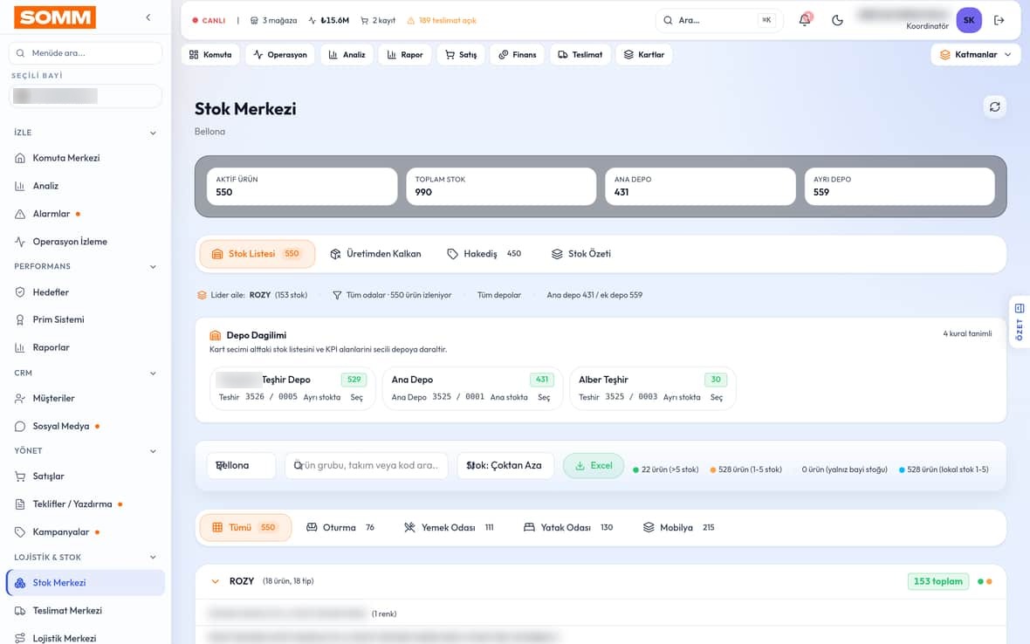Open the Stok Özeti tab
Screen dimensions: 1030x644
click(581, 254)
